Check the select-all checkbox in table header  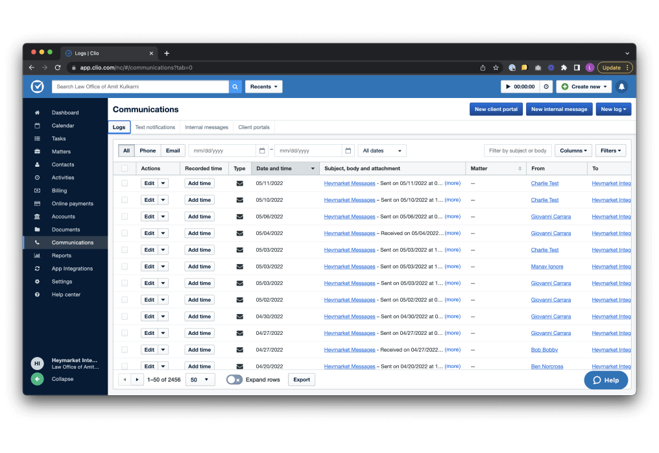tap(125, 168)
